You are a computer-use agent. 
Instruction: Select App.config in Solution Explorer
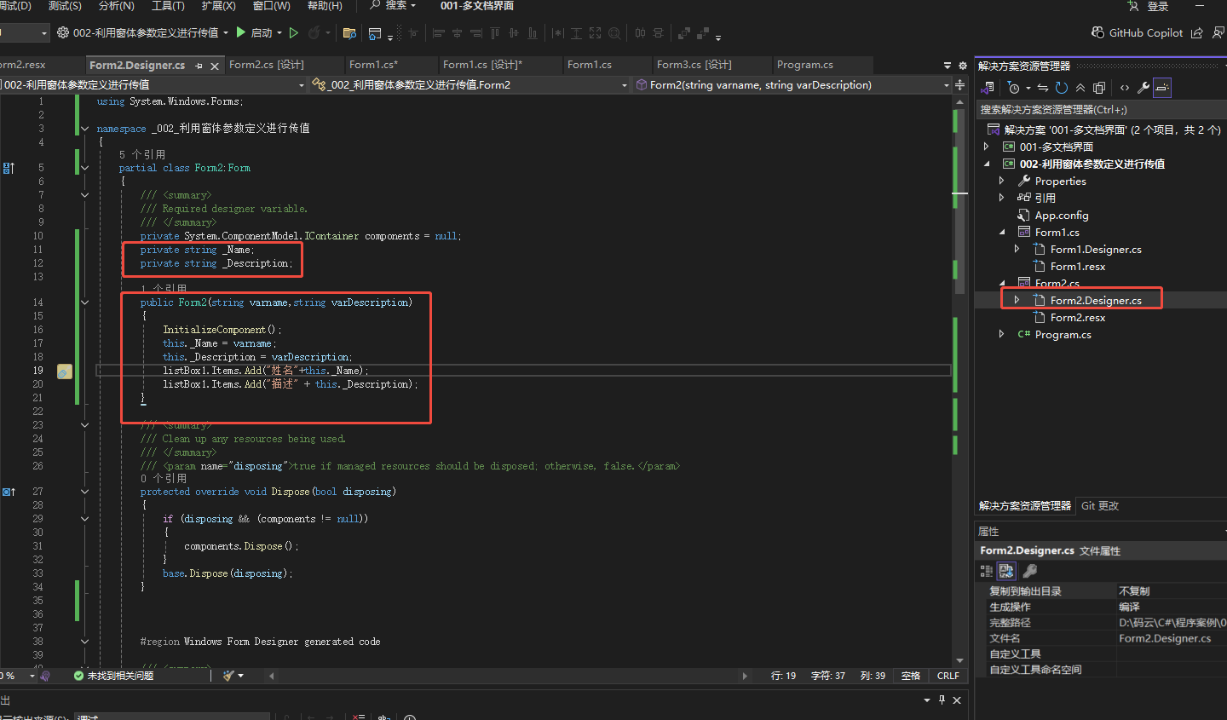click(x=1061, y=215)
